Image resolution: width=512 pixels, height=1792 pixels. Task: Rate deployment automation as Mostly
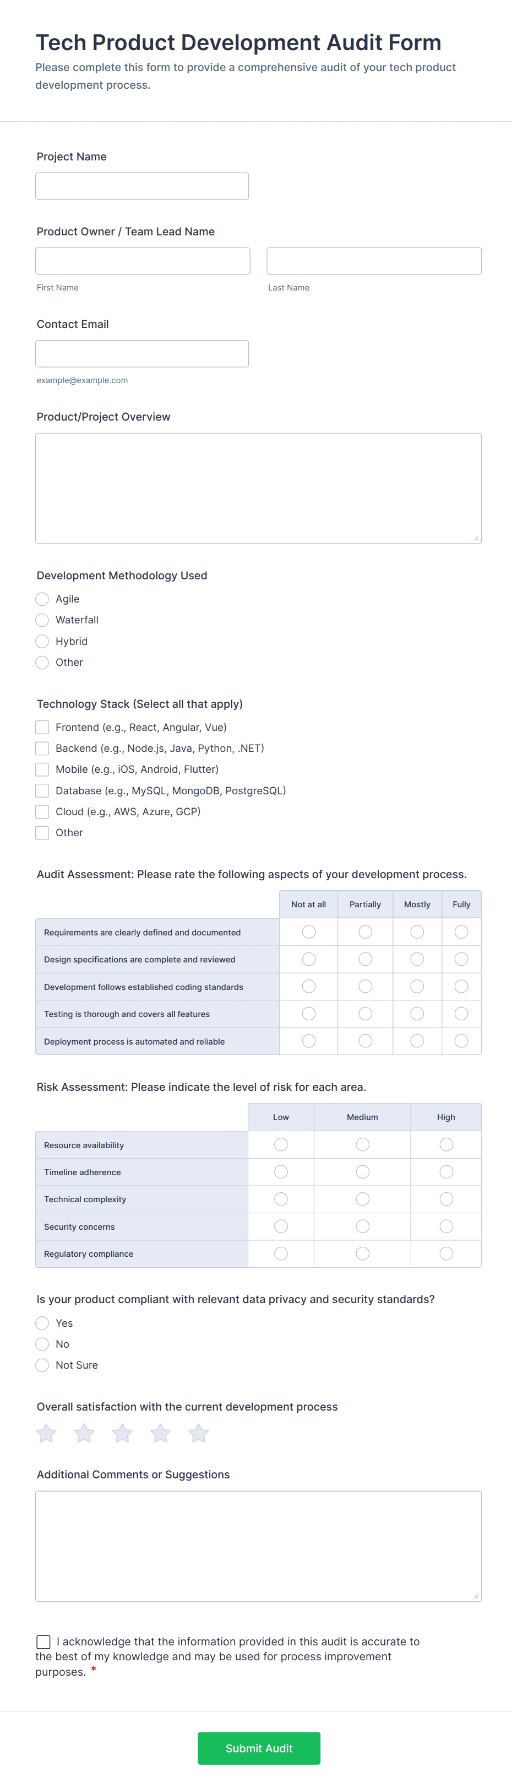point(417,1041)
